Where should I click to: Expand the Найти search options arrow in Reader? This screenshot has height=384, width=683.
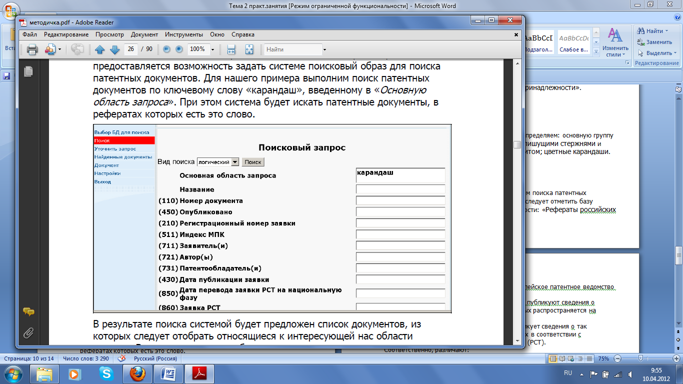(324, 49)
